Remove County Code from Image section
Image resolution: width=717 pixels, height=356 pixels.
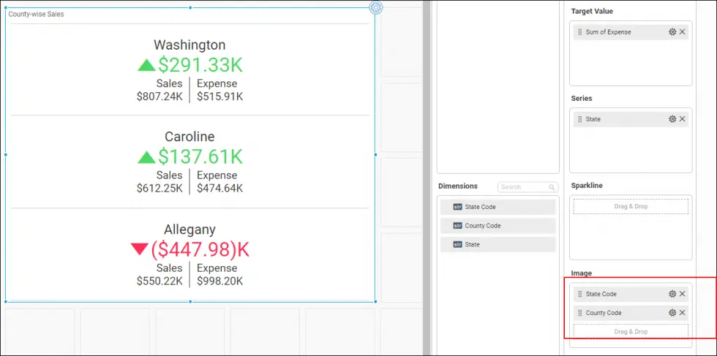[683, 313]
